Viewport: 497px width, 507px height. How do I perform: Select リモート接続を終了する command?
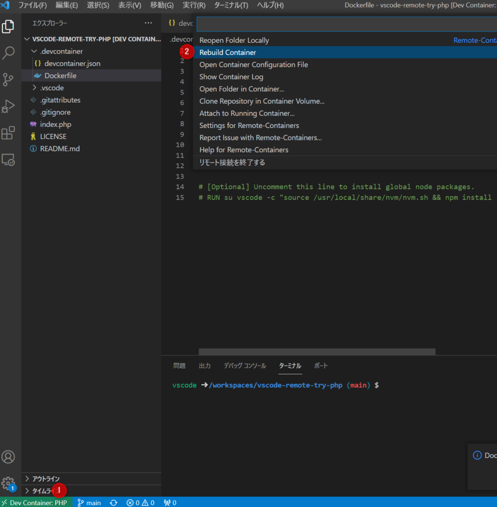(x=345, y=163)
